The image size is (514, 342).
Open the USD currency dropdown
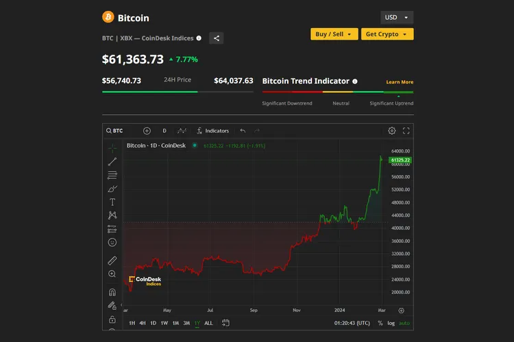pyautogui.click(x=397, y=17)
